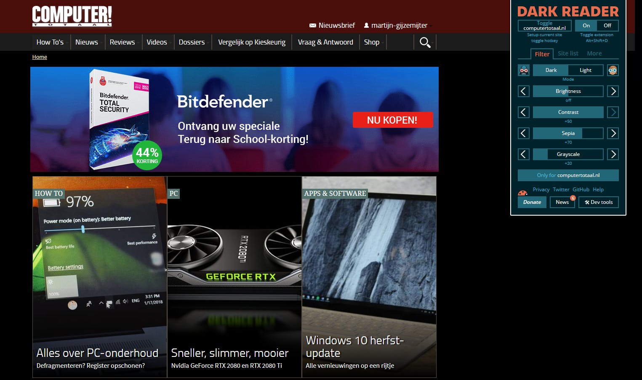
Task: Click the dark mode robot icon
Action: [x=524, y=70]
